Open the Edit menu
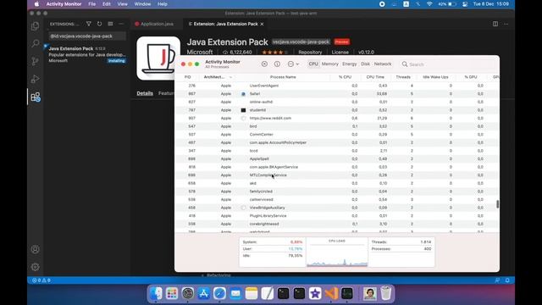 click(x=107, y=4)
